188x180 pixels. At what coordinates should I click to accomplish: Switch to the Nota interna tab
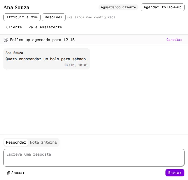click(x=43, y=142)
